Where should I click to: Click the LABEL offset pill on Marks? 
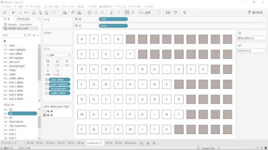pyautogui.click(x=59, y=93)
